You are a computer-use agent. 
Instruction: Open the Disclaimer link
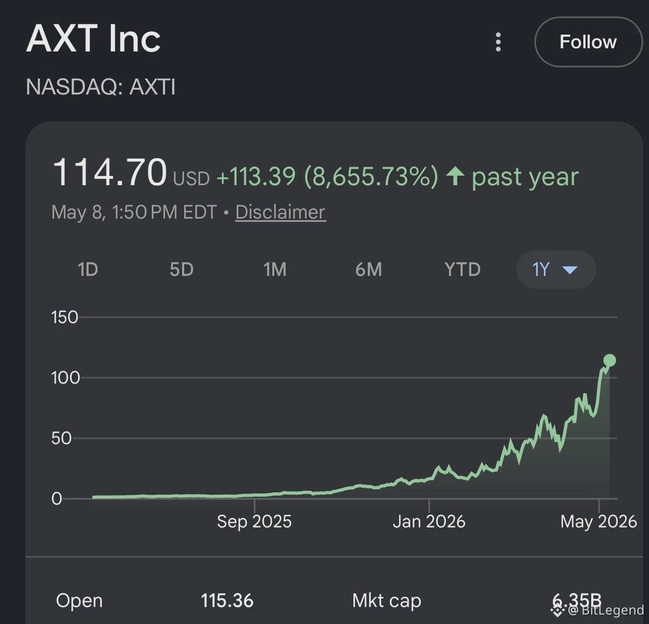coord(280,212)
